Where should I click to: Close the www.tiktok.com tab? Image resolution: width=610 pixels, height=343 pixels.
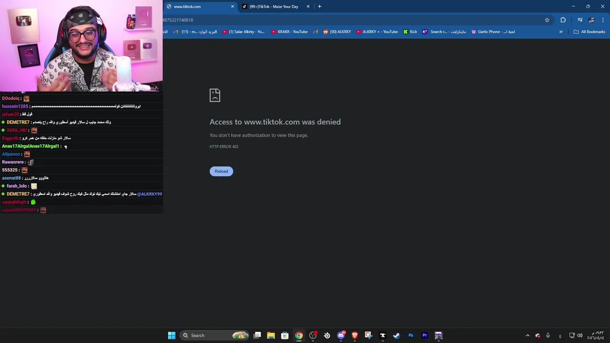[233, 7]
